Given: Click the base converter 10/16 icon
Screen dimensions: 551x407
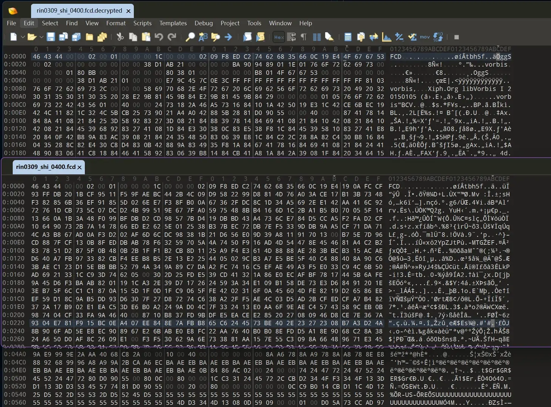Looking at the screenshot, I should point(438,37).
